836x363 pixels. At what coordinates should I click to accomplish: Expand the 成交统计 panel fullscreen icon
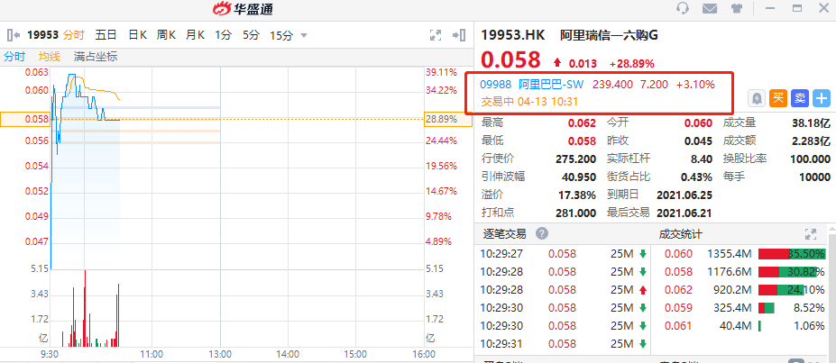click(x=811, y=233)
